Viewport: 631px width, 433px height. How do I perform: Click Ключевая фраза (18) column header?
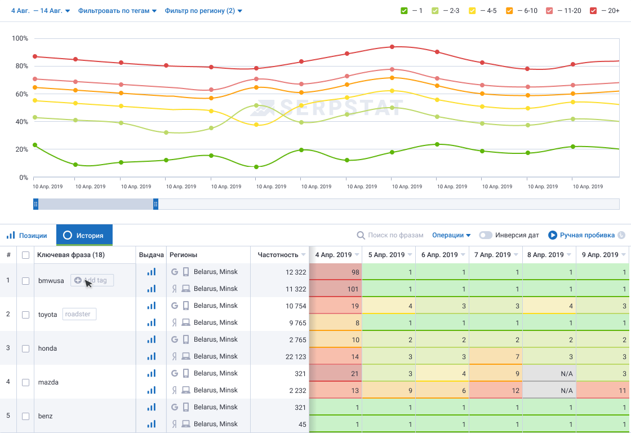coord(71,255)
